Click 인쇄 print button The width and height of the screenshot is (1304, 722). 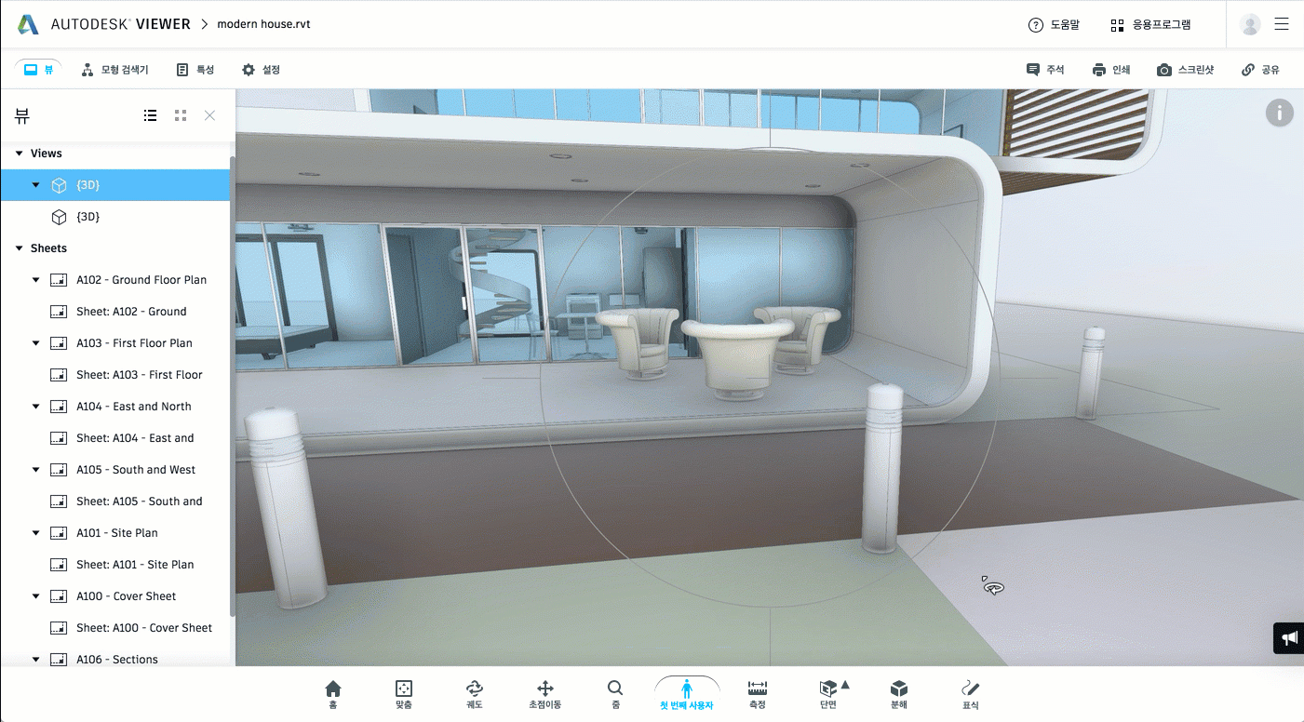(1111, 70)
